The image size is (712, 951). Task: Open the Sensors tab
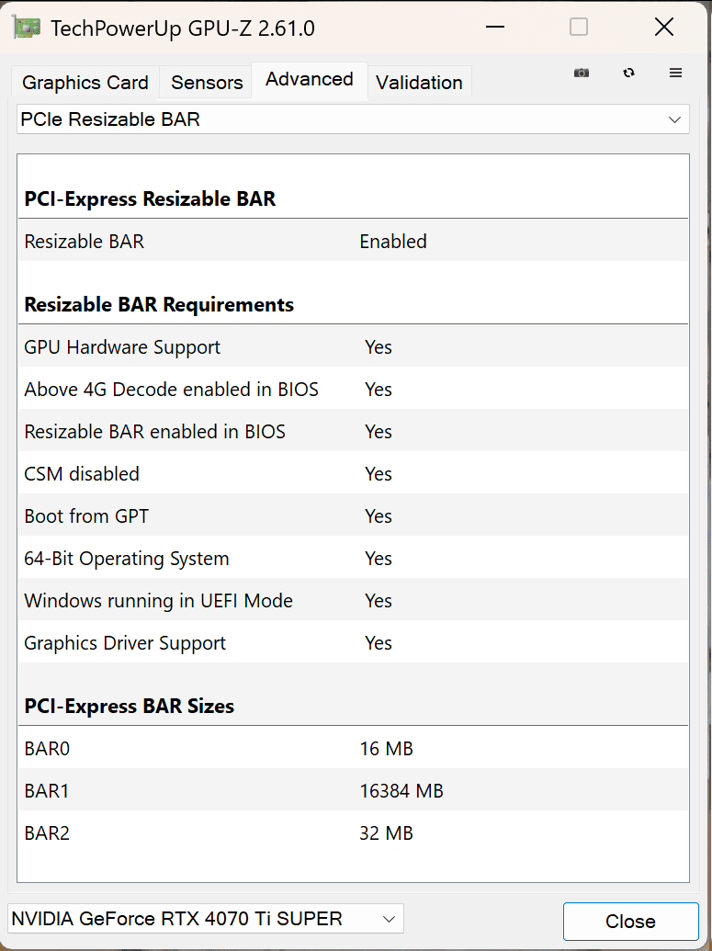click(x=207, y=83)
